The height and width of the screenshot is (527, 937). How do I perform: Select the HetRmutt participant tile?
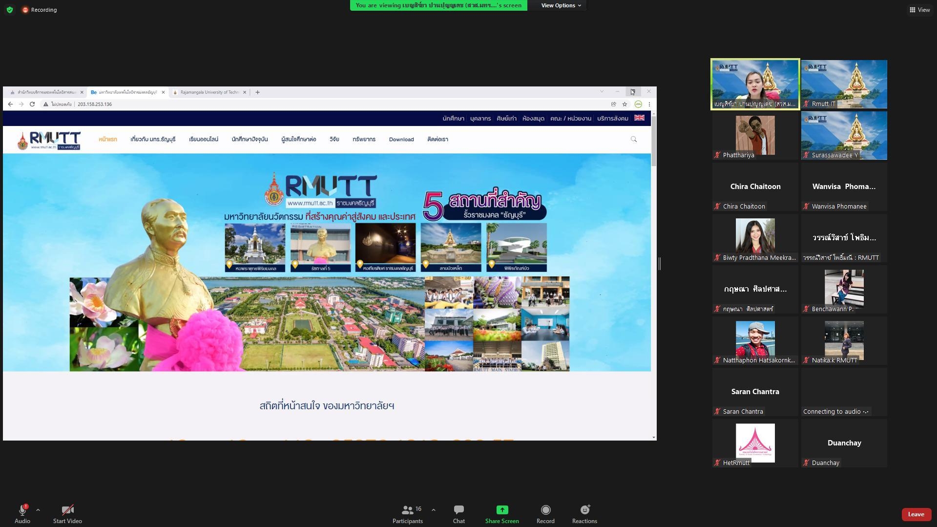point(755,443)
